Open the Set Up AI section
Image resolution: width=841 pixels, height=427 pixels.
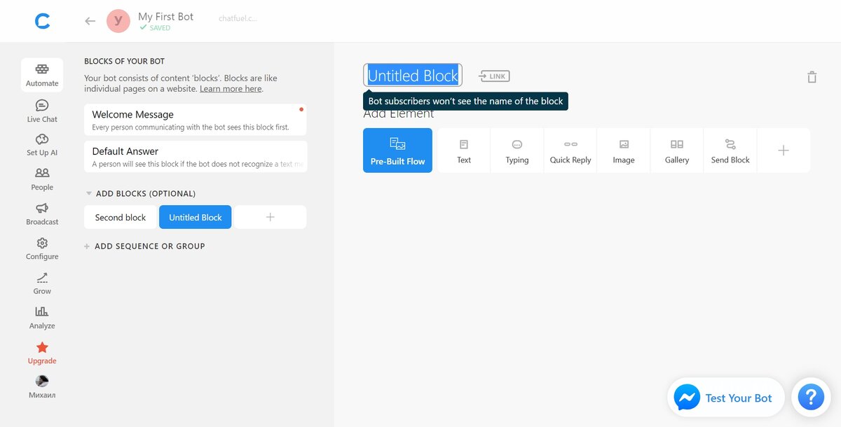[x=42, y=145]
